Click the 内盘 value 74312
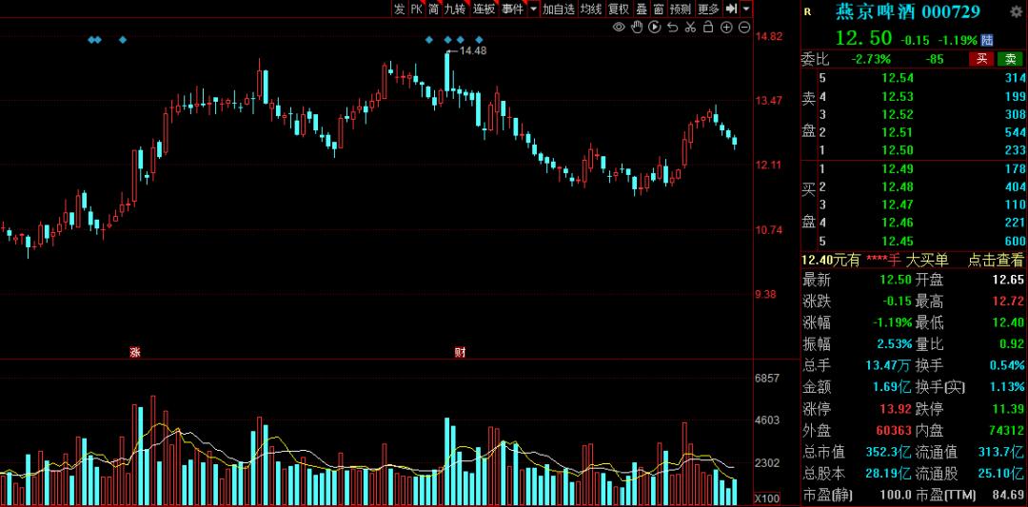The height and width of the screenshot is (507, 1028). pyautogui.click(x=1006, y=430)
